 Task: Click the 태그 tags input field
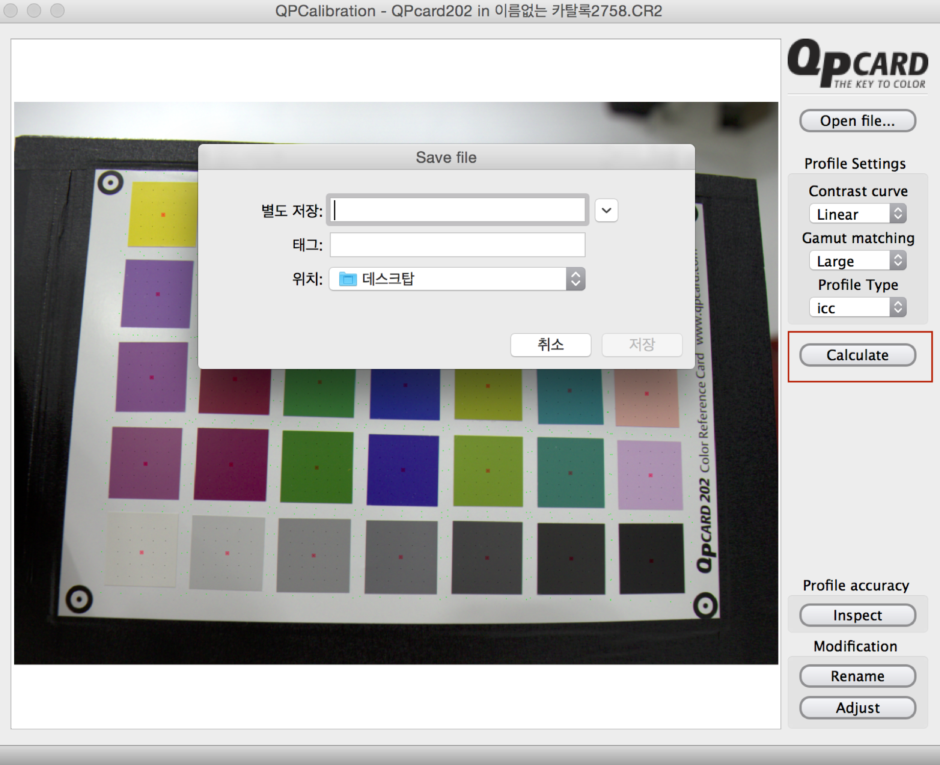point(457,245)
